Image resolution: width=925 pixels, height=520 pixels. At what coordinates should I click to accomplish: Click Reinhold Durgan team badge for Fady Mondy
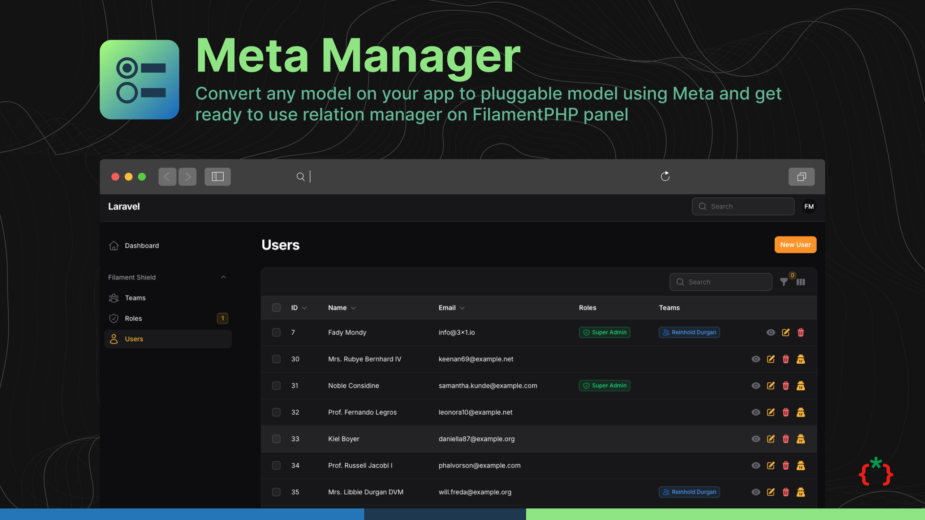[689, 332]
